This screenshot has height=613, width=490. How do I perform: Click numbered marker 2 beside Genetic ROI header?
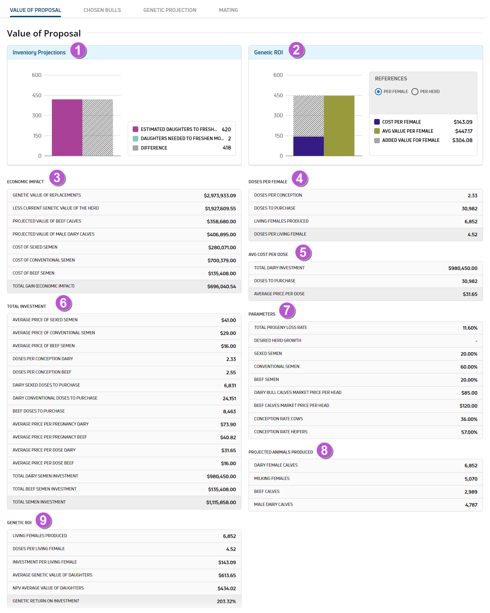click(296, 50)
